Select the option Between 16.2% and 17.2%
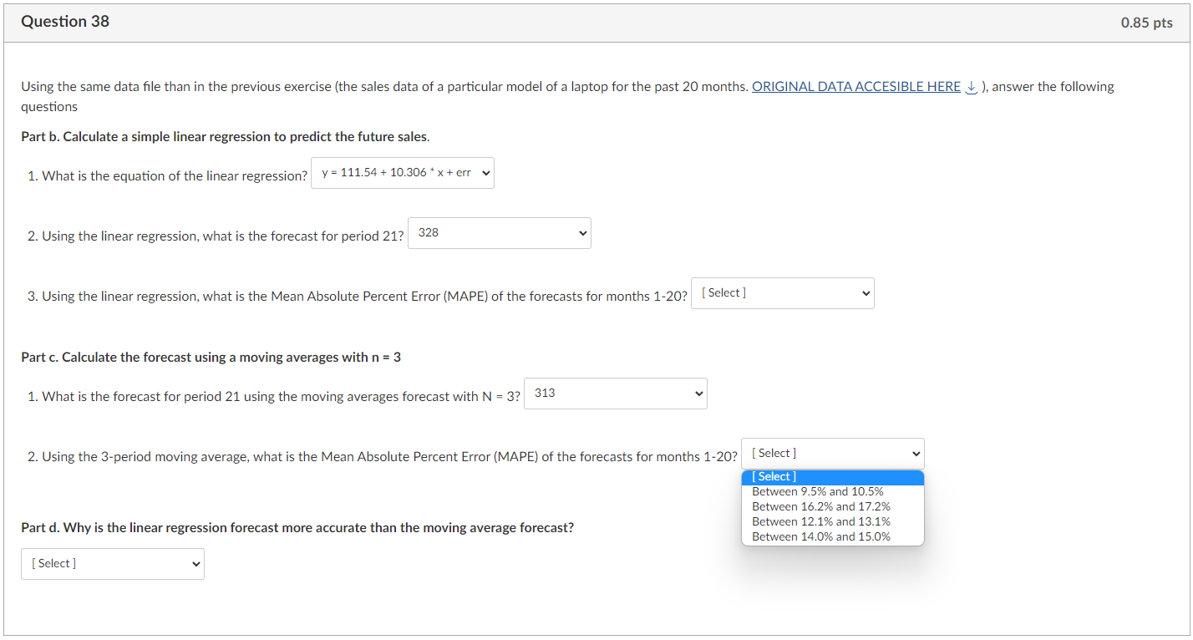The image size is (1193, 640). click(821, 506)
